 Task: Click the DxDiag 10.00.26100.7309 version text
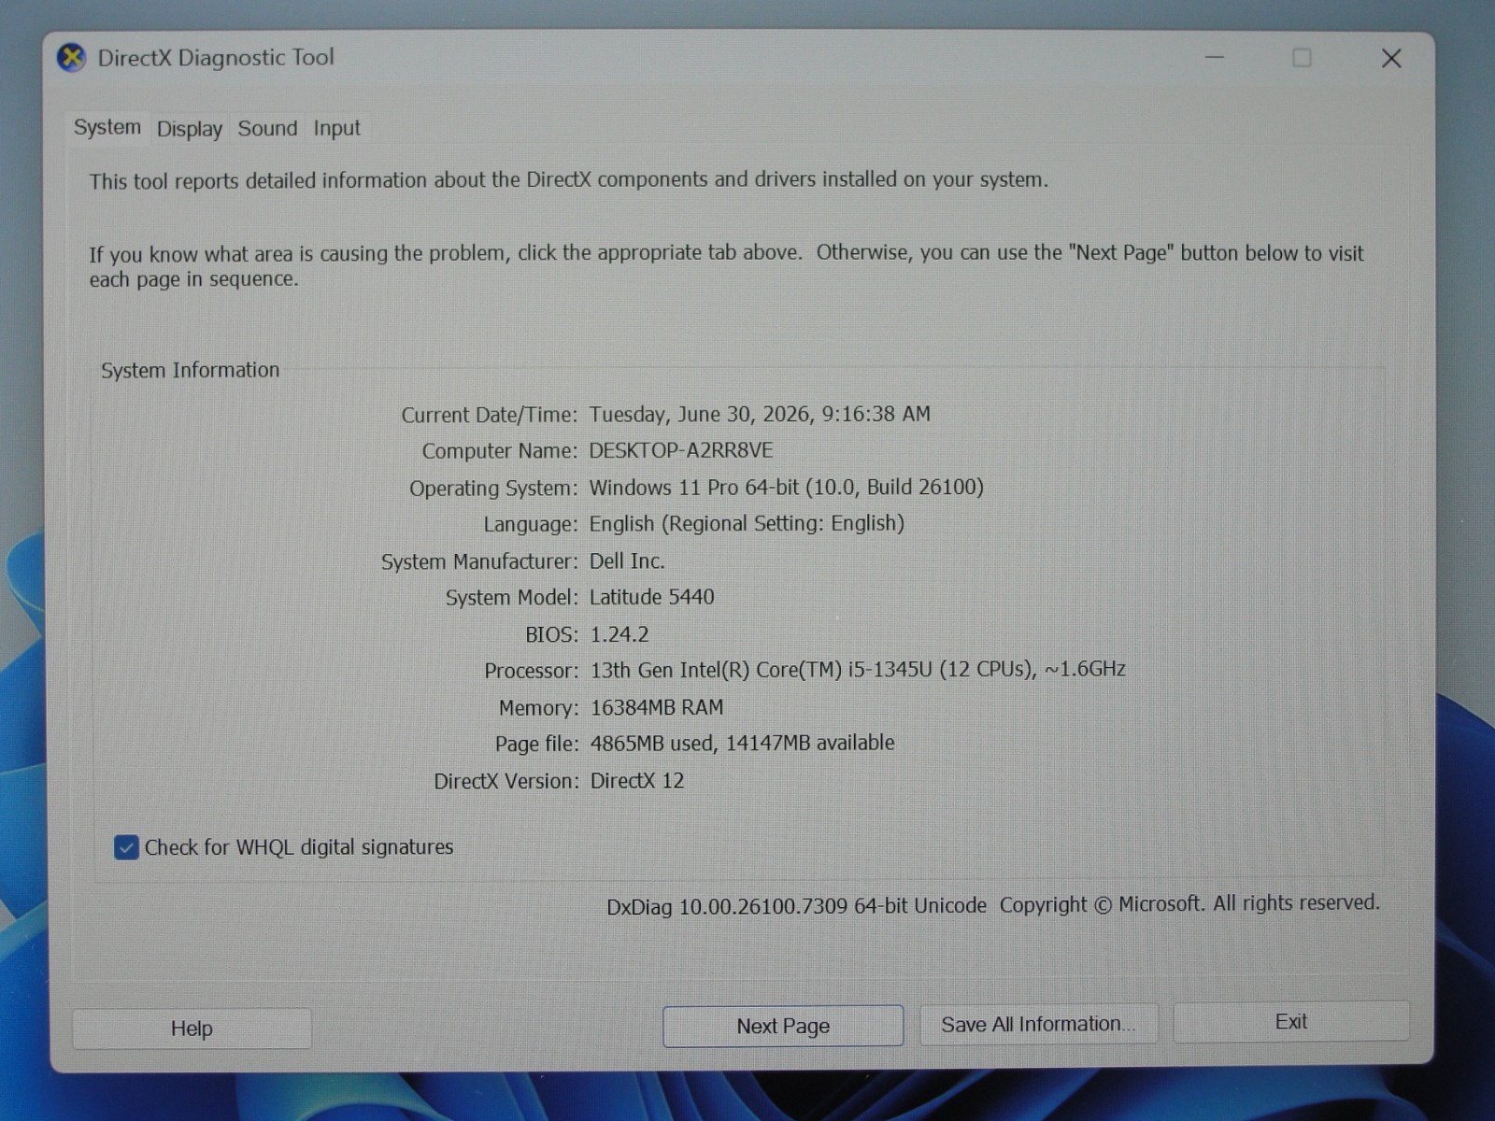tap(796, 906)
